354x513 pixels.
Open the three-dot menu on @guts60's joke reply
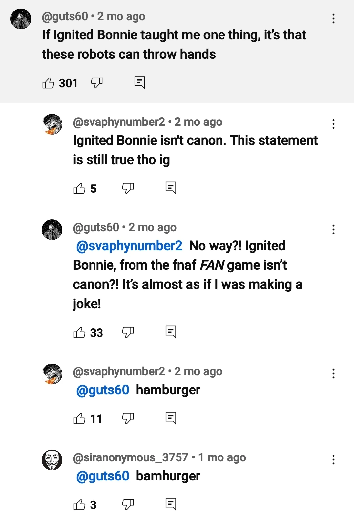[x=333, y=229]
